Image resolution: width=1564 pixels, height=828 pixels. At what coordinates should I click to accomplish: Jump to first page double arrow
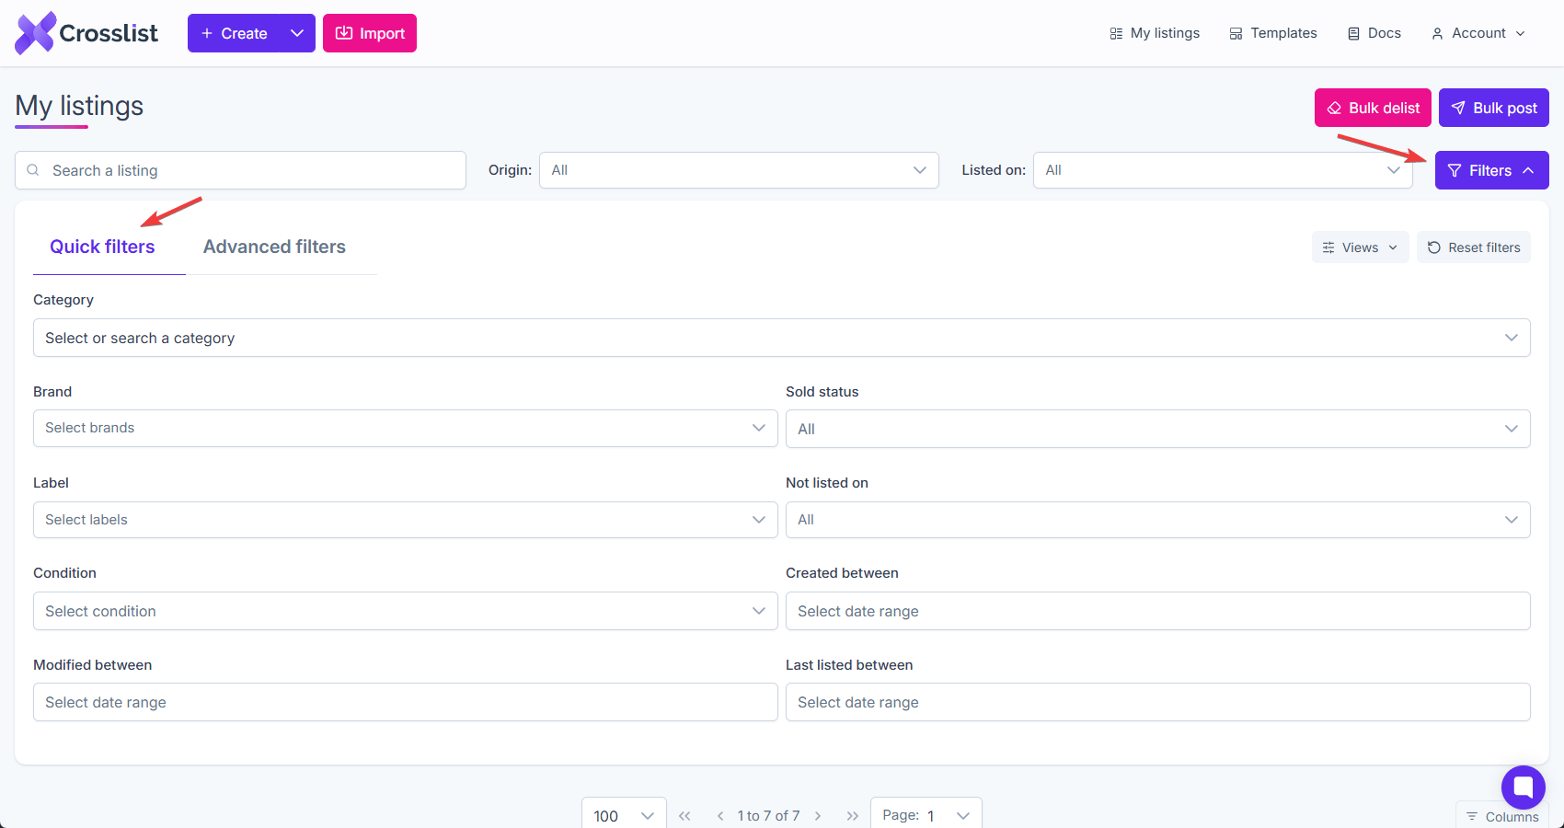click(x=684, y=816)
